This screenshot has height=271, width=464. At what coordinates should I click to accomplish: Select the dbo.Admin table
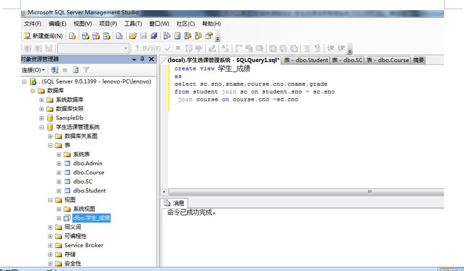(x=88, y=163)
